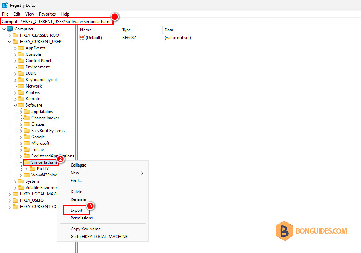Screen dimensions: 361x253
Task: Open the Favorites menu
Action: click(x=48, y=14)
